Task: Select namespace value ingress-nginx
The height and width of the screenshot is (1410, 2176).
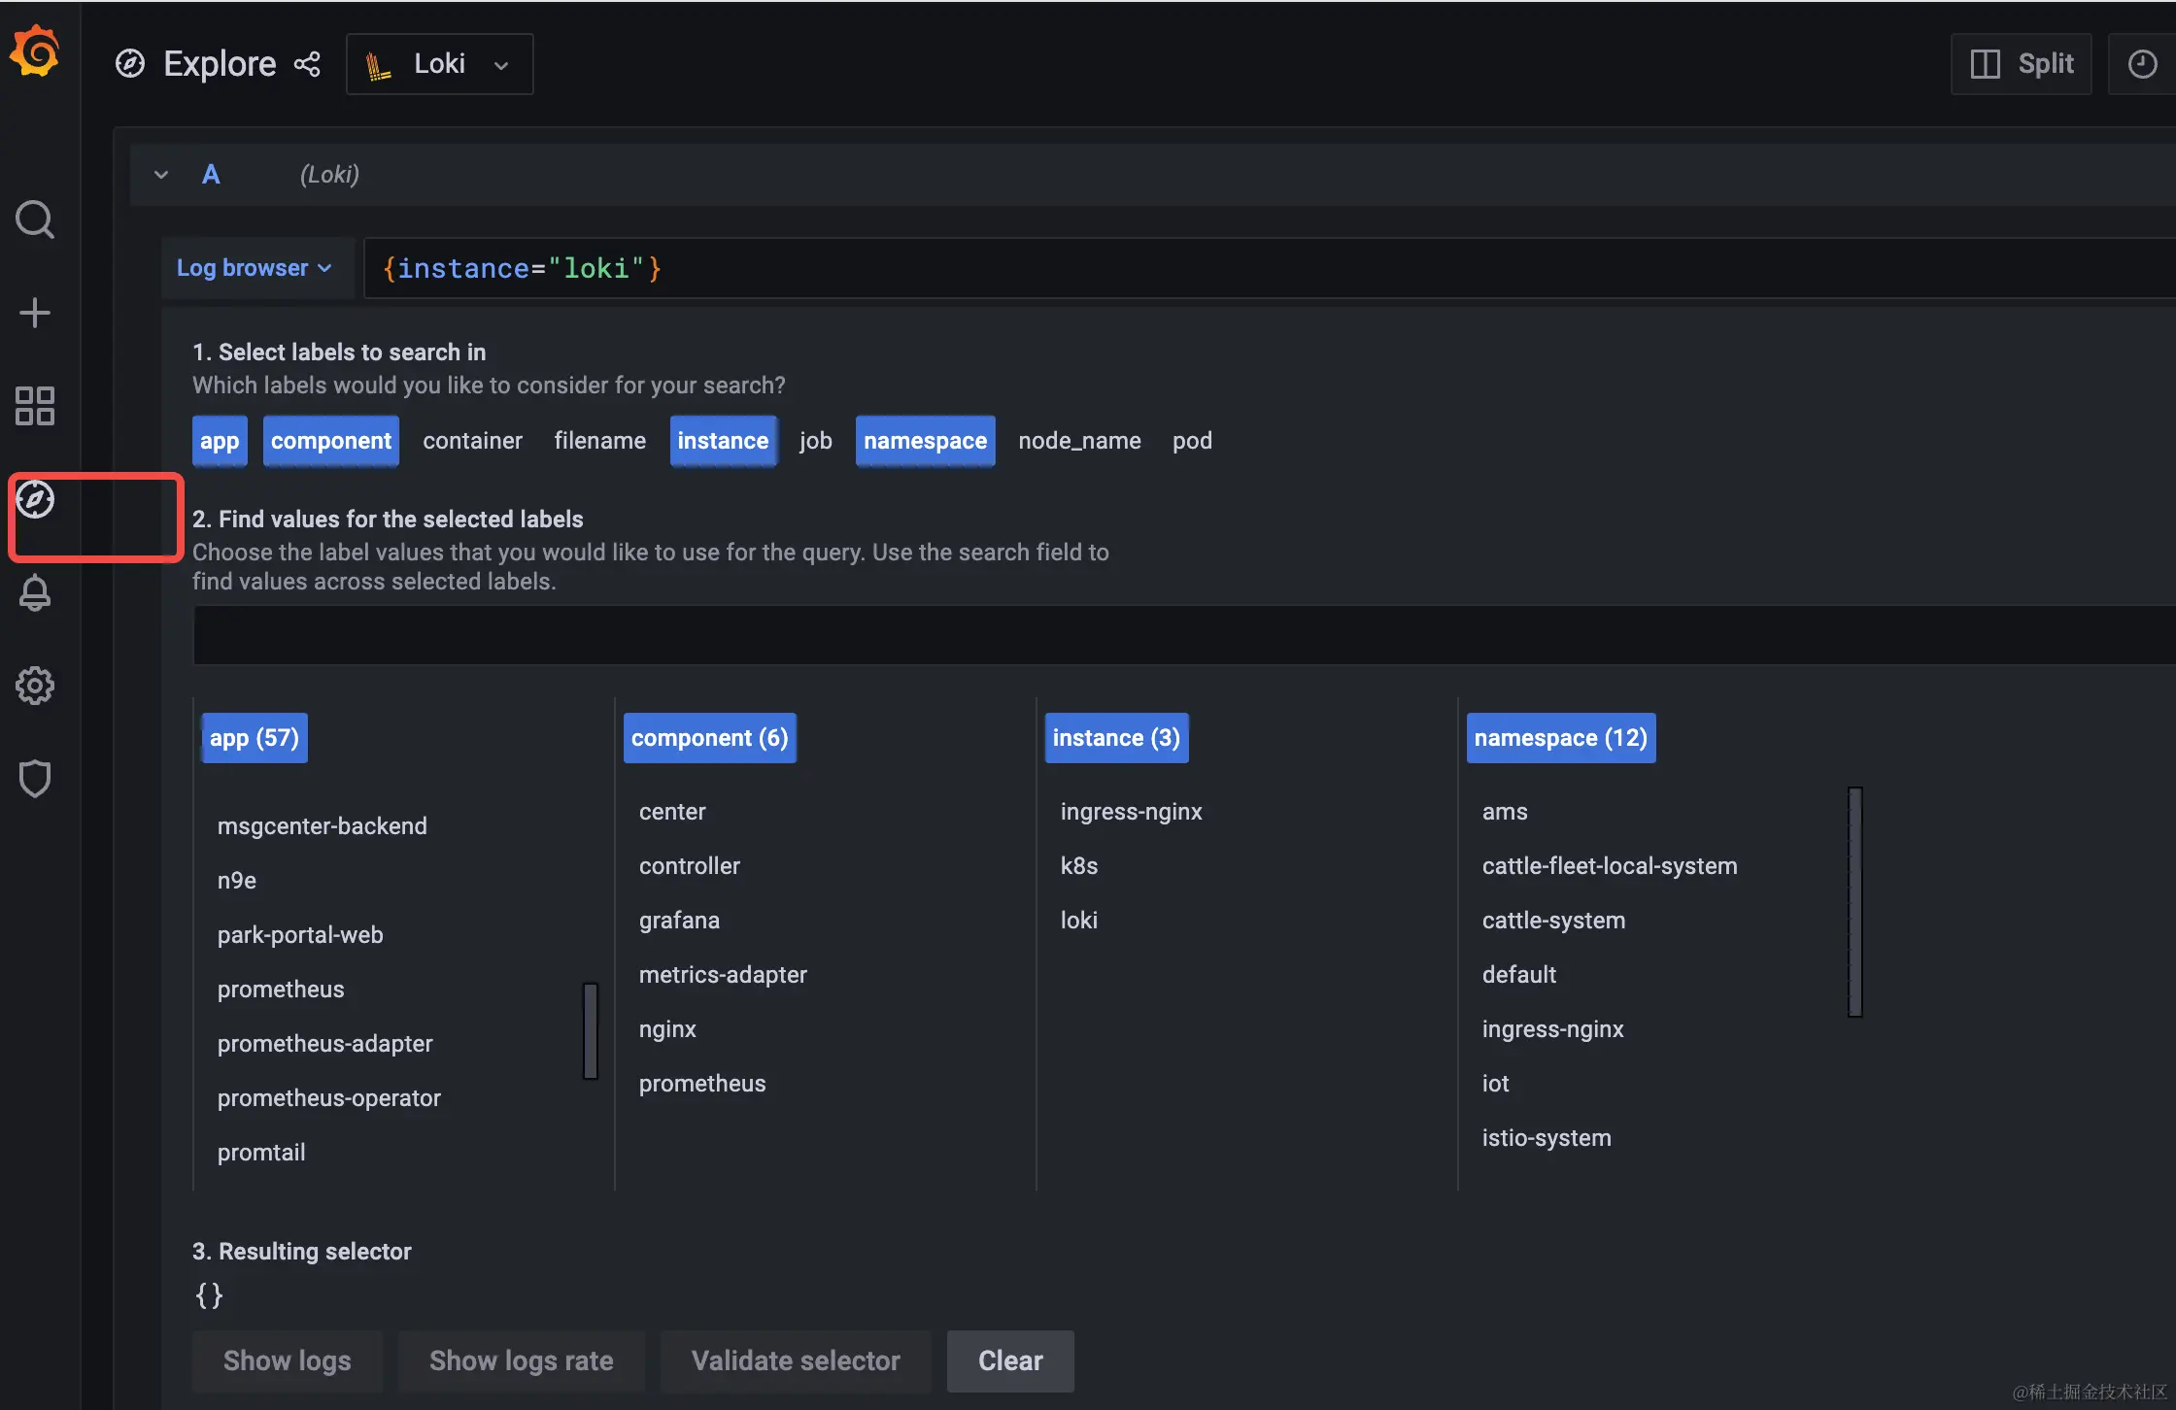Action: point(1553,1029)
